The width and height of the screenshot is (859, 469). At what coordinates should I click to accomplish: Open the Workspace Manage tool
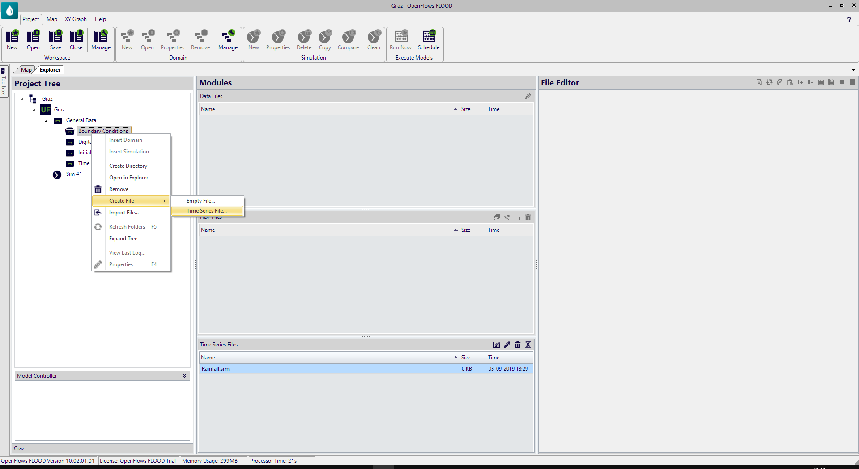tap(101, 40)
